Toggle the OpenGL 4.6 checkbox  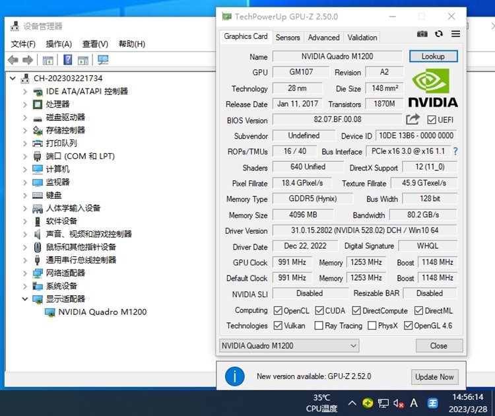(x=408, y=326)
